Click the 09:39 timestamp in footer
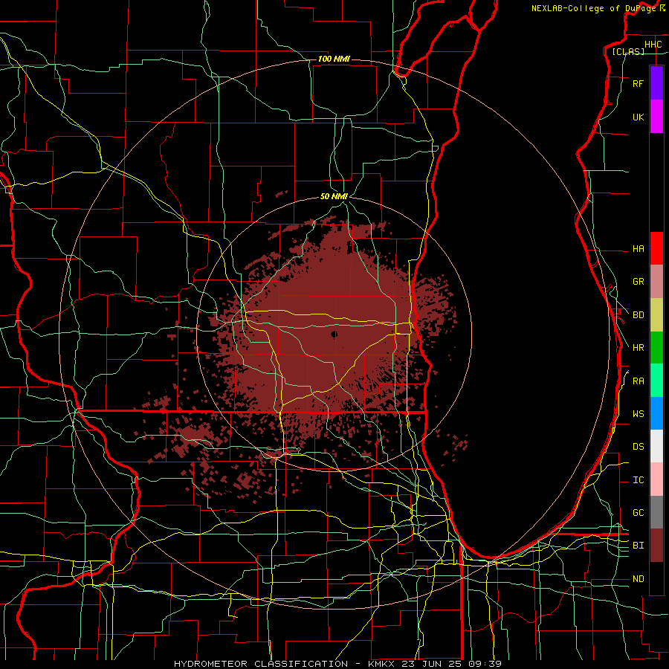 (484, 664)
